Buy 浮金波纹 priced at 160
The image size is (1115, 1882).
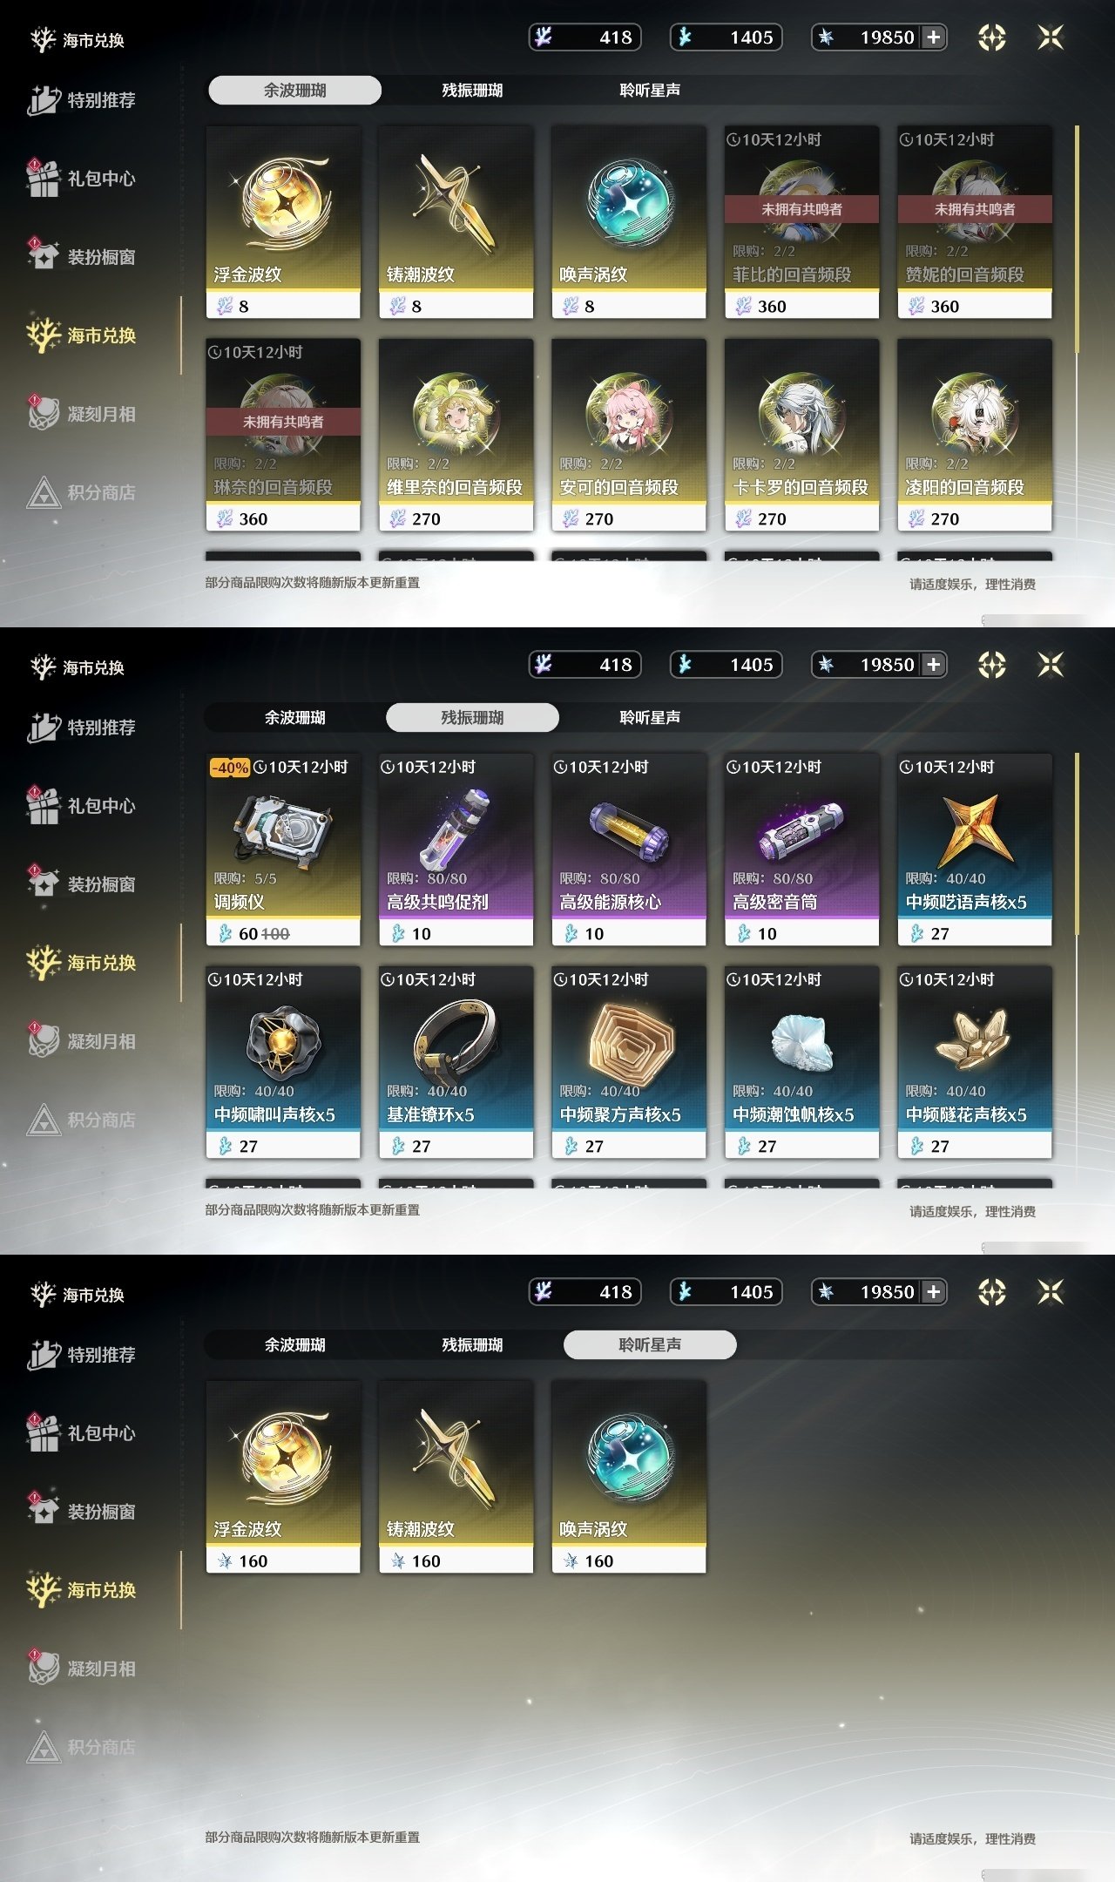coord(283,1477)
